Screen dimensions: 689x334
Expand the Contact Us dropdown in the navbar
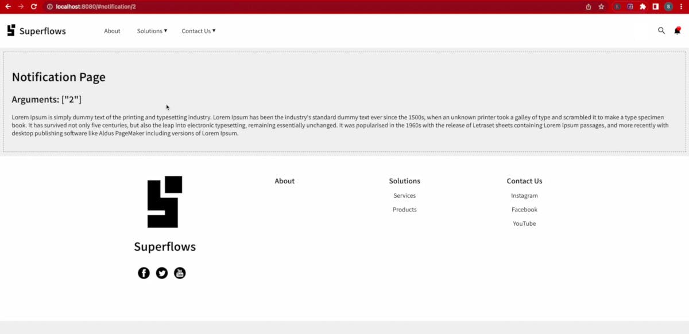(x=198, y=30)
